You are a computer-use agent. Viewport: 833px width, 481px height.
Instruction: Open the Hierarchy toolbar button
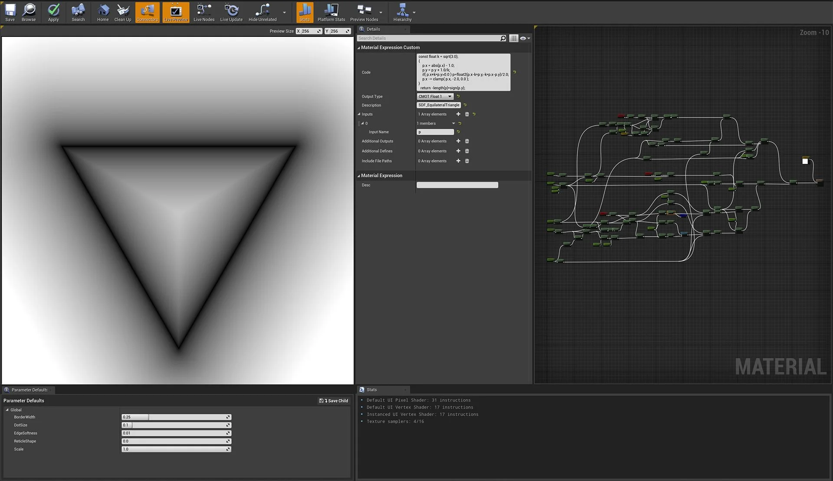[x=402, y=12]
